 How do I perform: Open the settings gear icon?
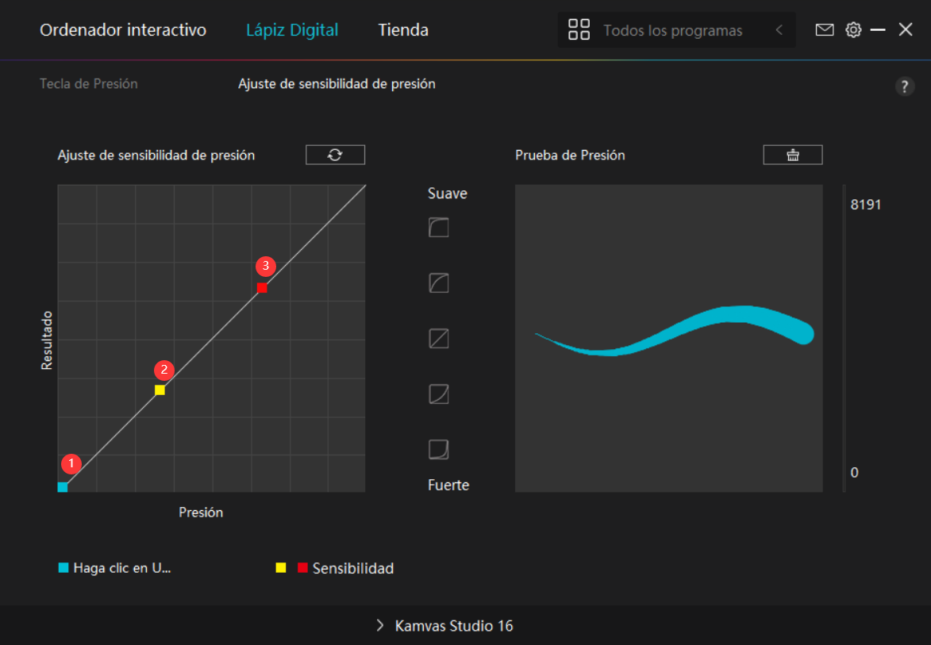coord(853,30)
